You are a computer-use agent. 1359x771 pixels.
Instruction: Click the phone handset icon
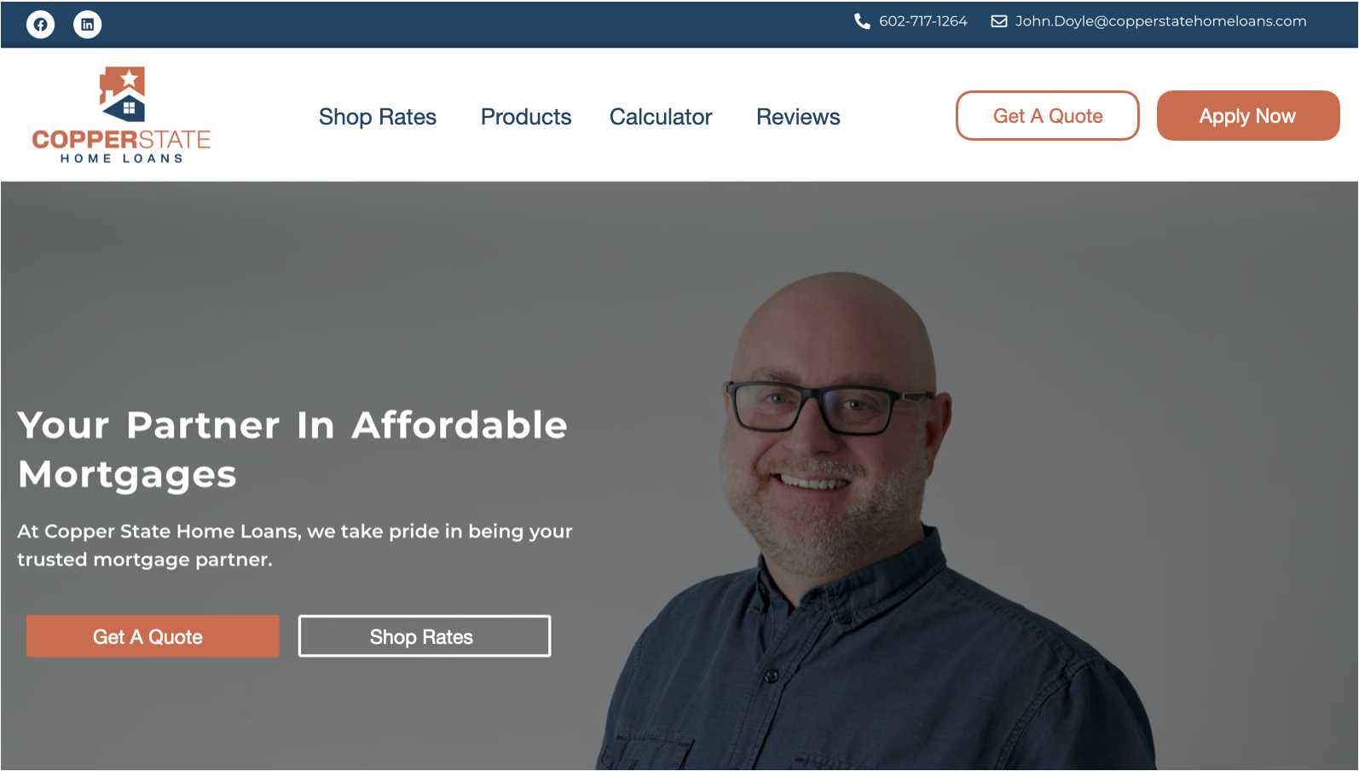click(862, 21)
